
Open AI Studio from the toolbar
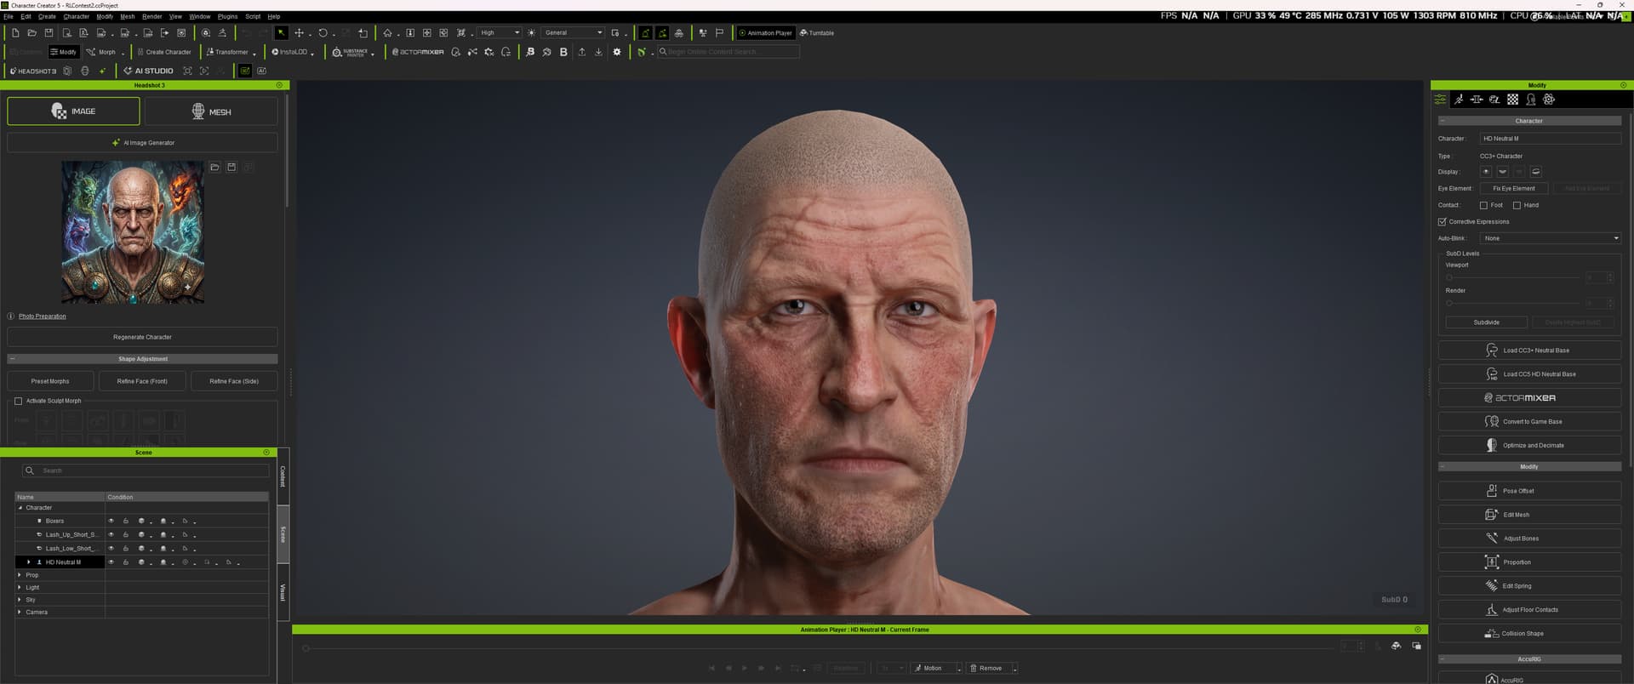[148, 71]
